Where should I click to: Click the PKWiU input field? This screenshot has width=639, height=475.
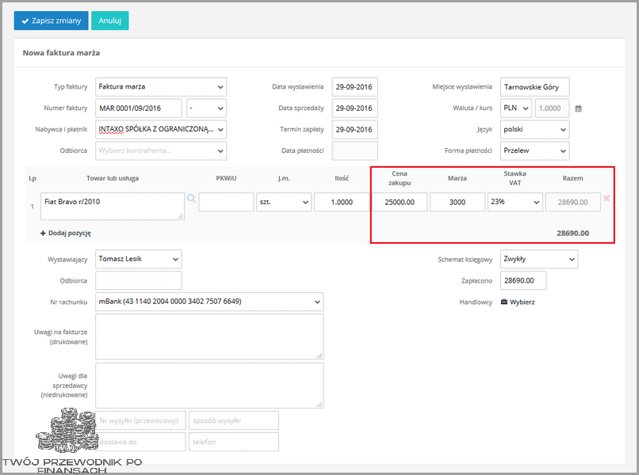[x=226, y=202]
